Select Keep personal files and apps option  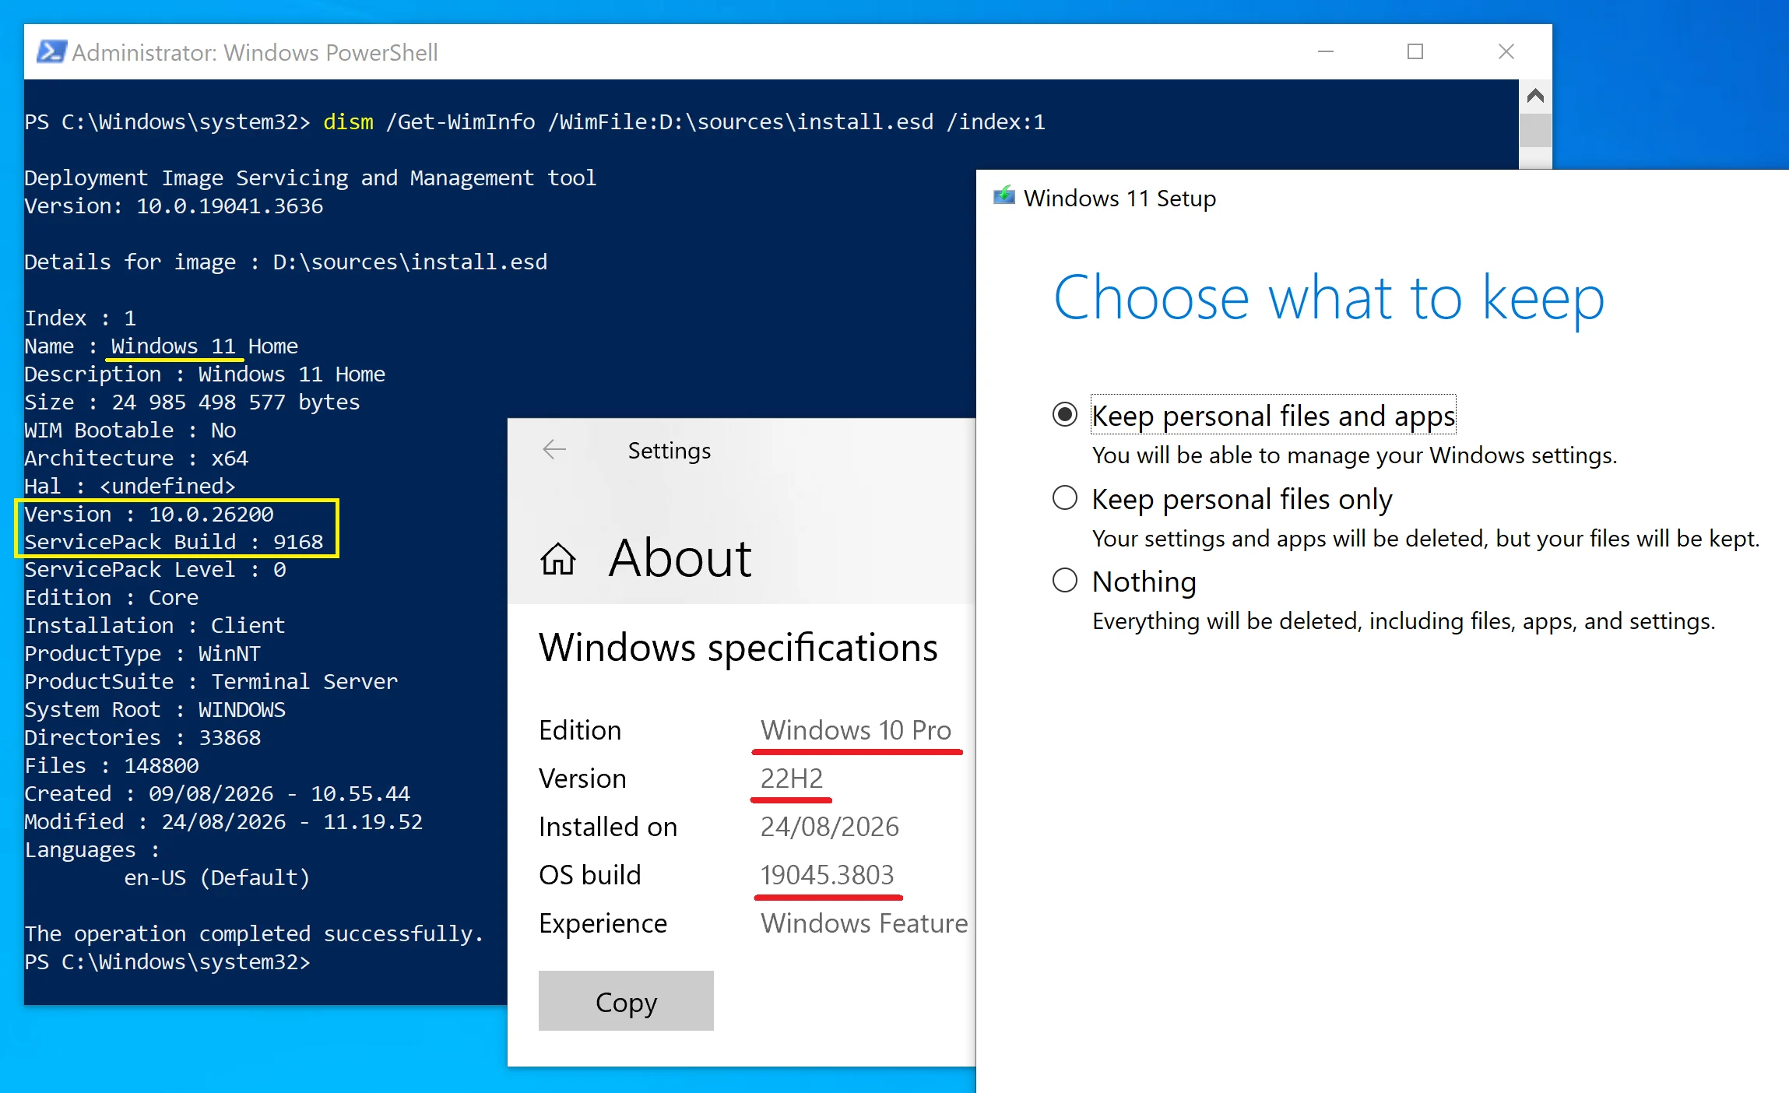pyautogui.click(x=1065, y=415)
